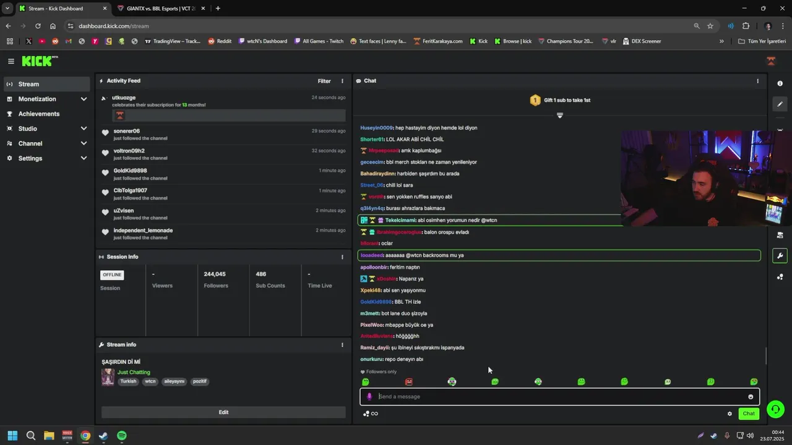Open the Activity Feed options menu
The image size is (792, 445).
point(342,81)
